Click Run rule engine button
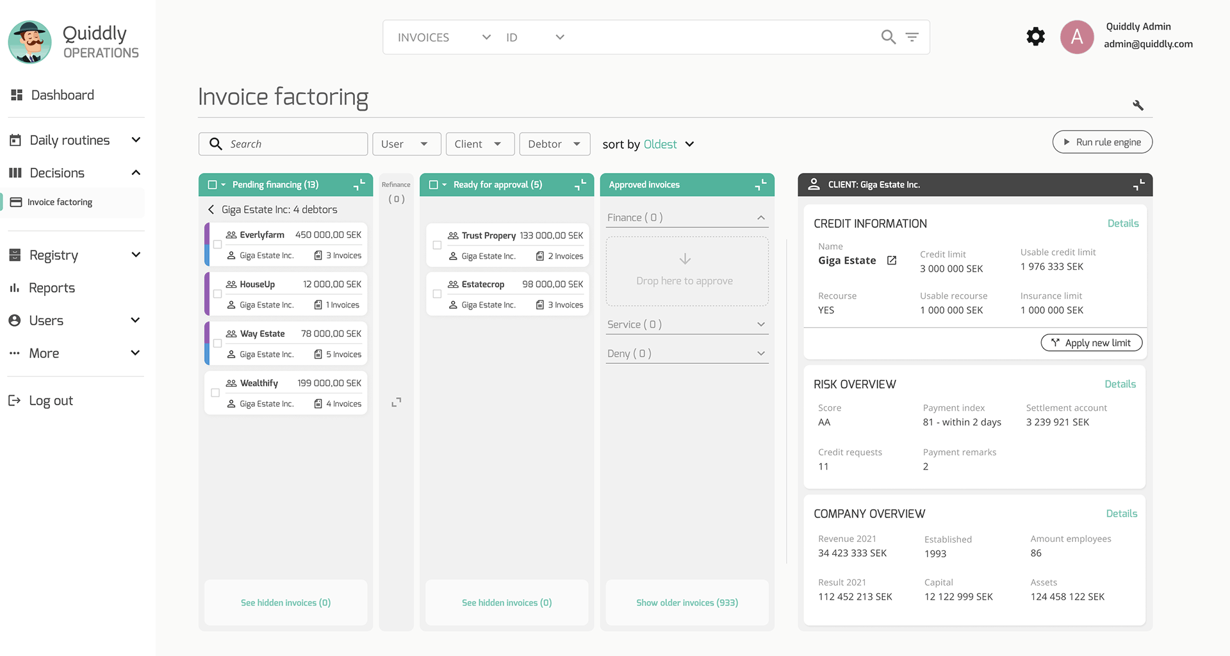Screen dimensions: 1230x656 pos(1102,142)
